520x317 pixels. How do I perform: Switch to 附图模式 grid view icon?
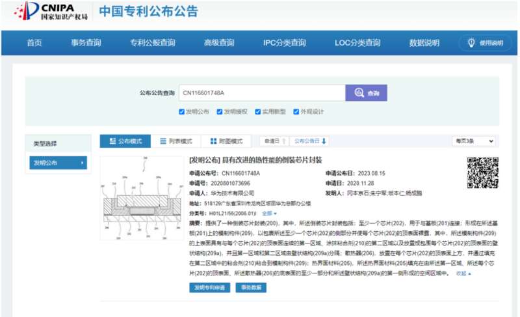click(x=213, y=141)
